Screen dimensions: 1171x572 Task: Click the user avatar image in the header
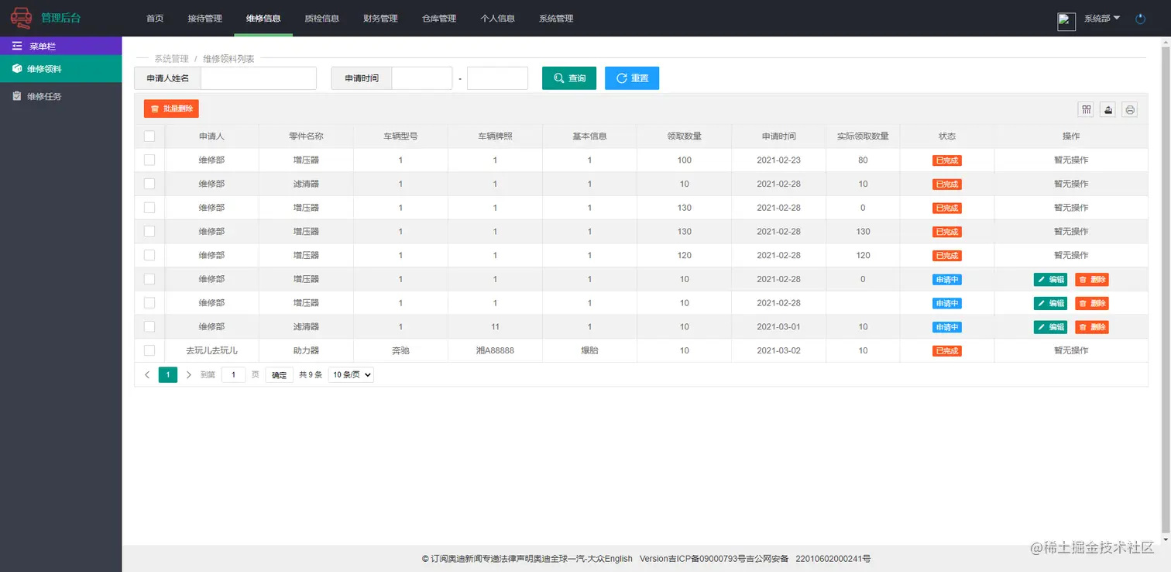[x=1066, y=21]
